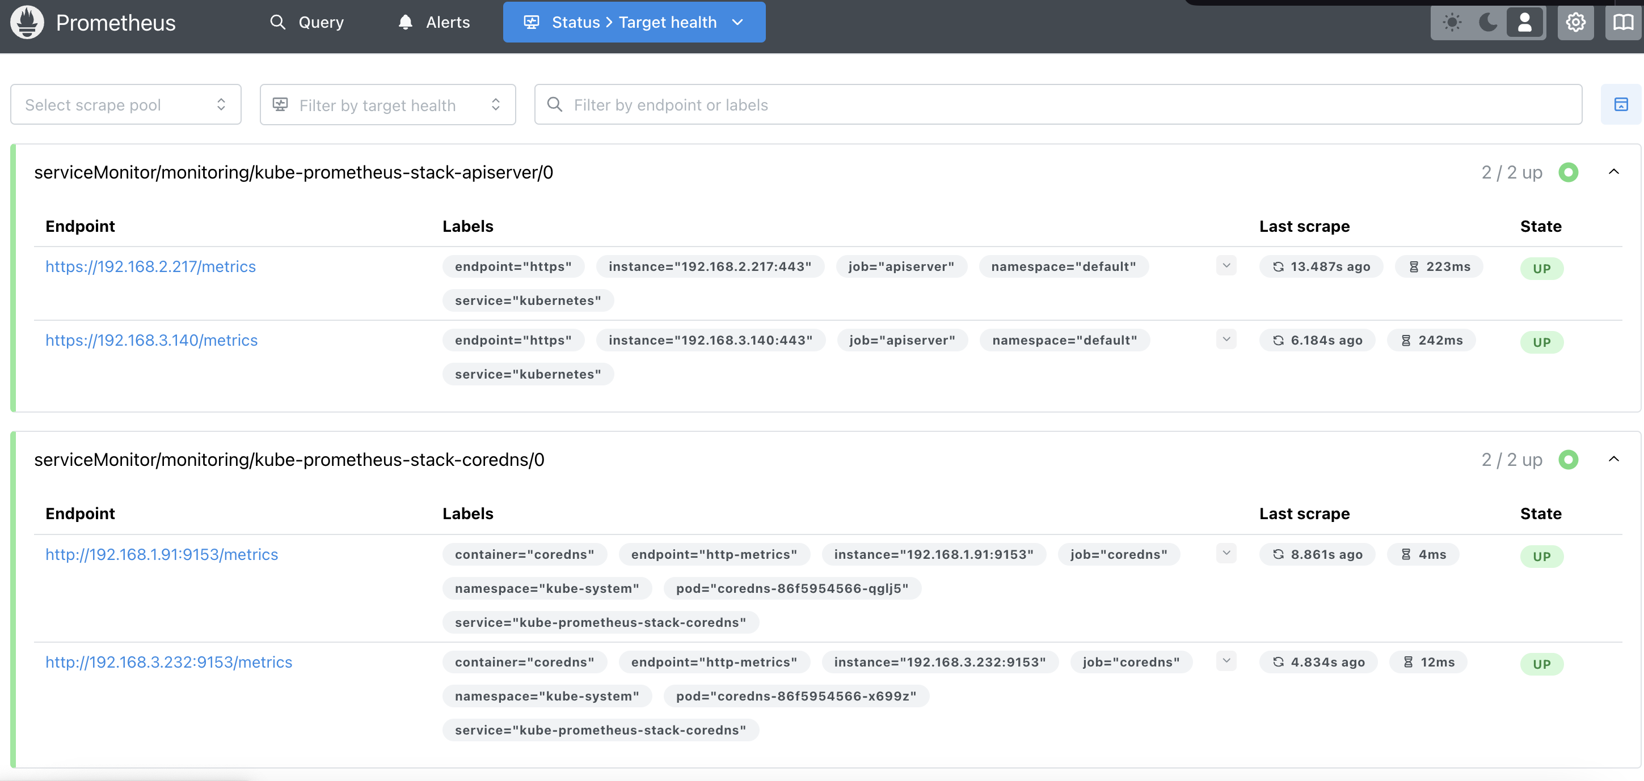Open settings gear icon

pos(1575,22)
